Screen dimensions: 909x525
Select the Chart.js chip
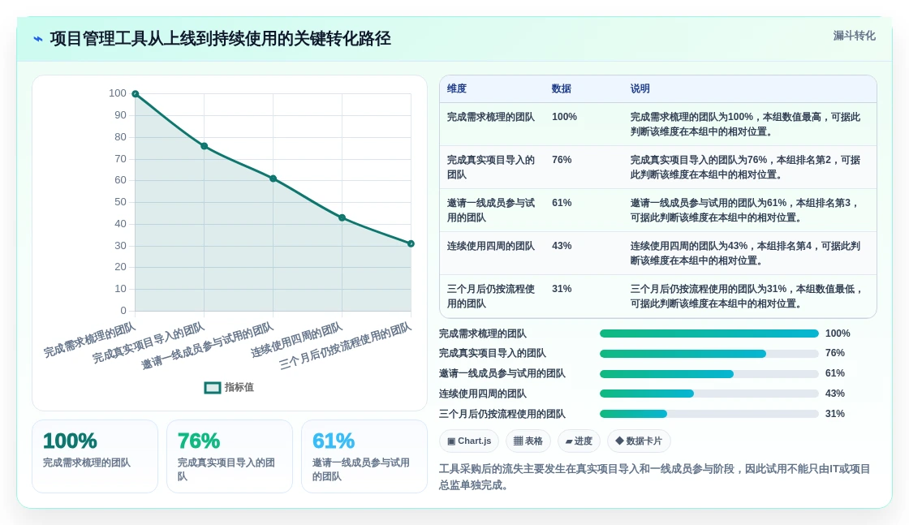point(469,441)
